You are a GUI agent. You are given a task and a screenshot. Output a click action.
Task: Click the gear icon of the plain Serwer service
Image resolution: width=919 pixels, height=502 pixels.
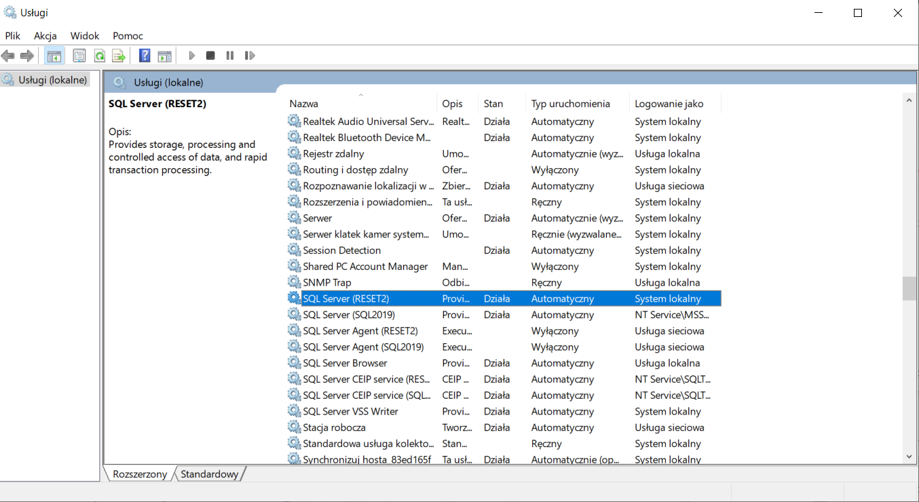(294, 218)
